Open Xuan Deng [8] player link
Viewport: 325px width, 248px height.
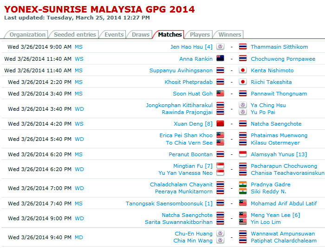click(x=193, y=124)
